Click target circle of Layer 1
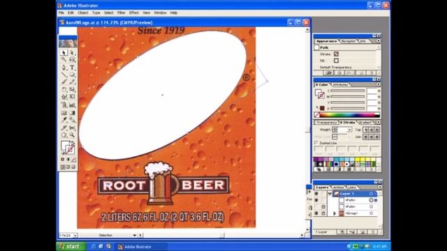 371,194
